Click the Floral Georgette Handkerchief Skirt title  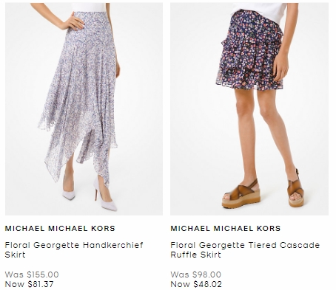[x=74, y=249]
